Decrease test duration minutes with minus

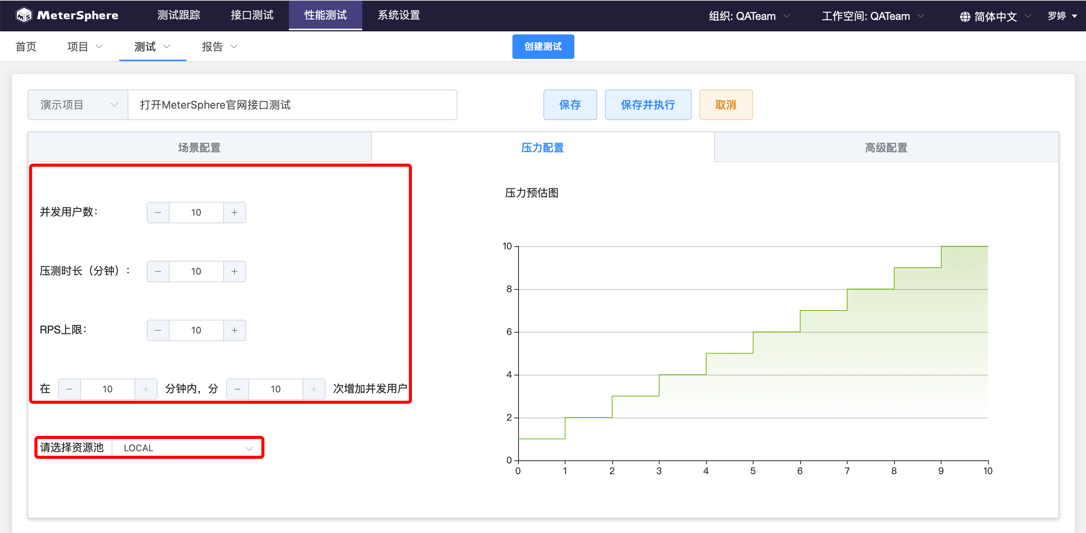[x=158, y=271]
